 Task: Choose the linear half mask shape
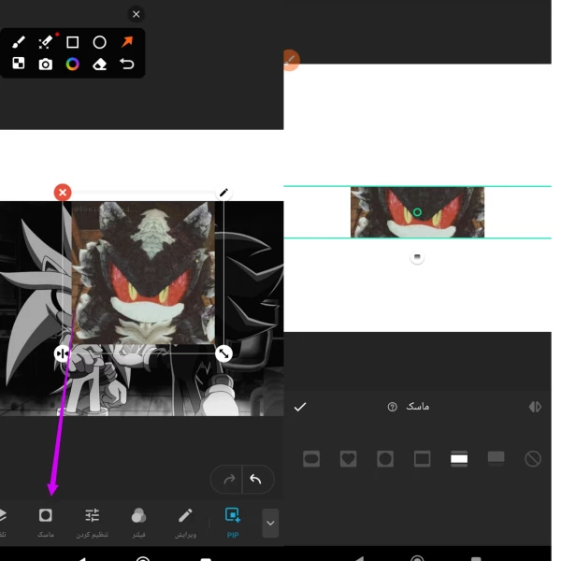(x=496, y=459)
